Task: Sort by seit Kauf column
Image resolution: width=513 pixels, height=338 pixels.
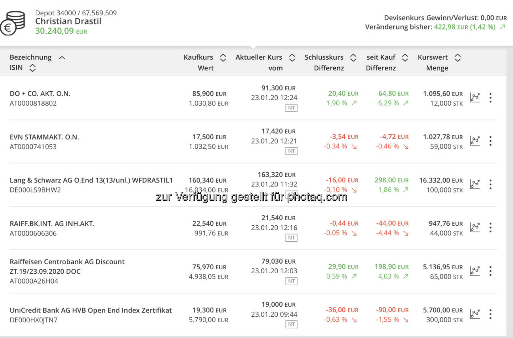Action: pyautogui.click(x=405, y=58)
